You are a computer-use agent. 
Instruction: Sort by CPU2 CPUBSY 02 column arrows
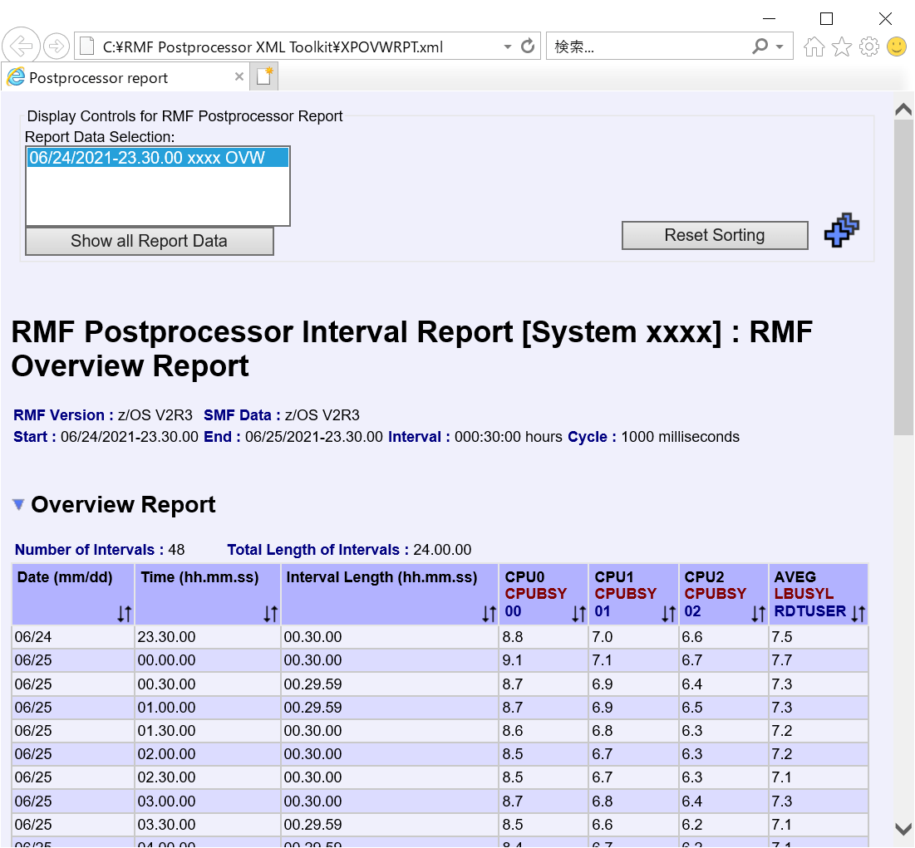[758, 614]
